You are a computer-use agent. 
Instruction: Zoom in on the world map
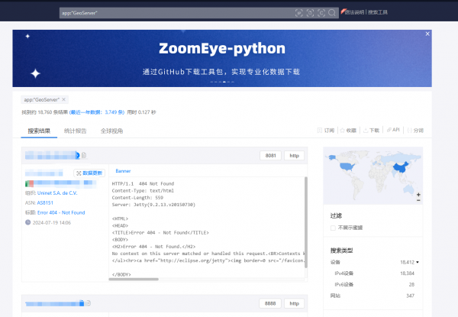pyautogui.click(x=418, y=195)
